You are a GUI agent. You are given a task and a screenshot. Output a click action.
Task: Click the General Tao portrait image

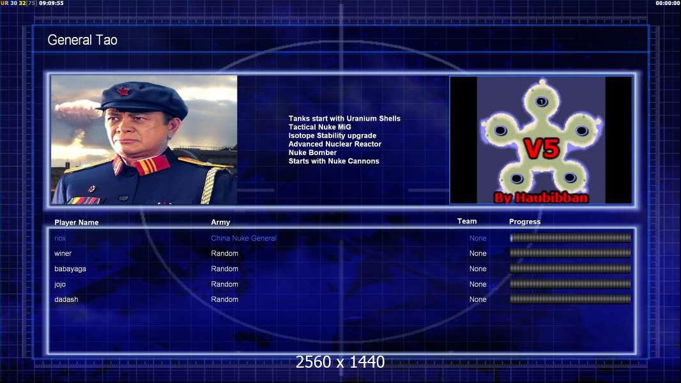pyautogui.click(x=144, y=140)
